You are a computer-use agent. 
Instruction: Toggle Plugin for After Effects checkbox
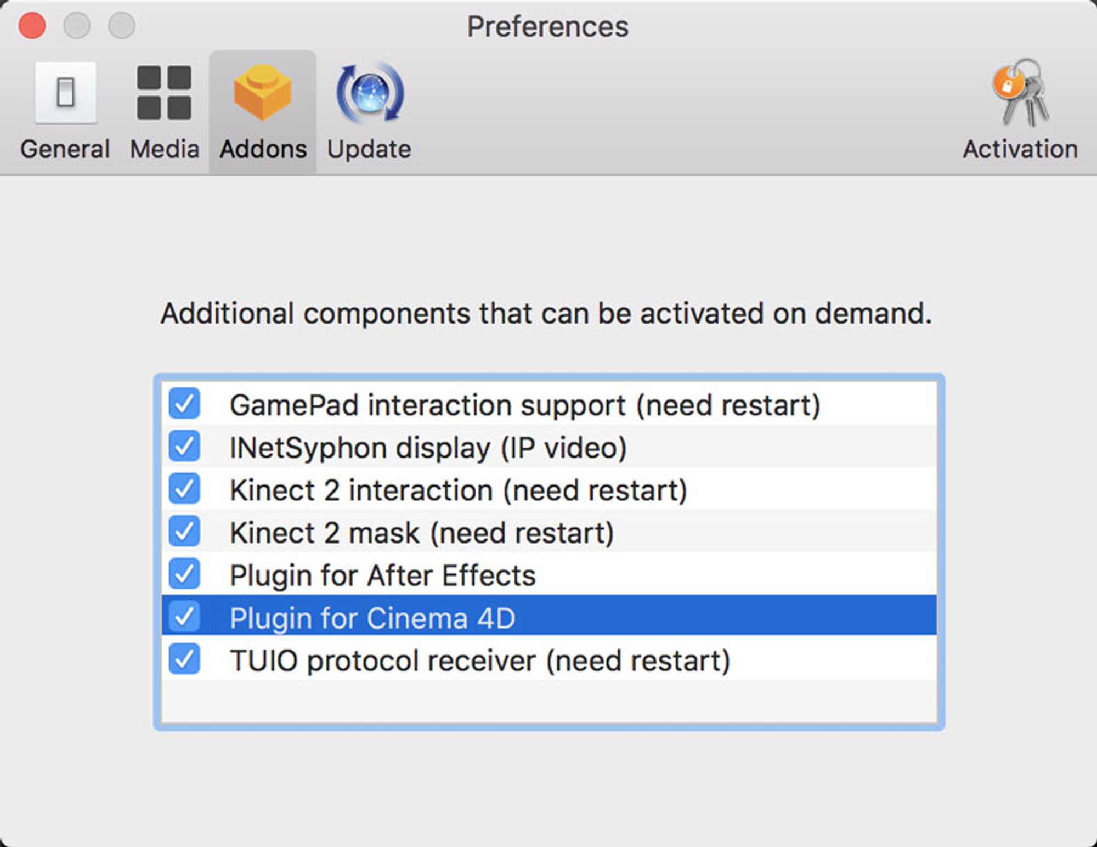point(184,574)
